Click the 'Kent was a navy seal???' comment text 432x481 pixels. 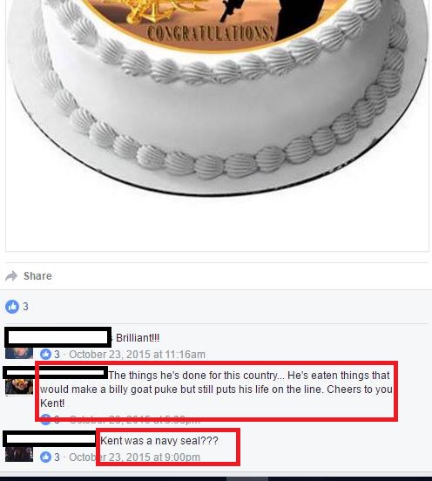click(159, 441)
